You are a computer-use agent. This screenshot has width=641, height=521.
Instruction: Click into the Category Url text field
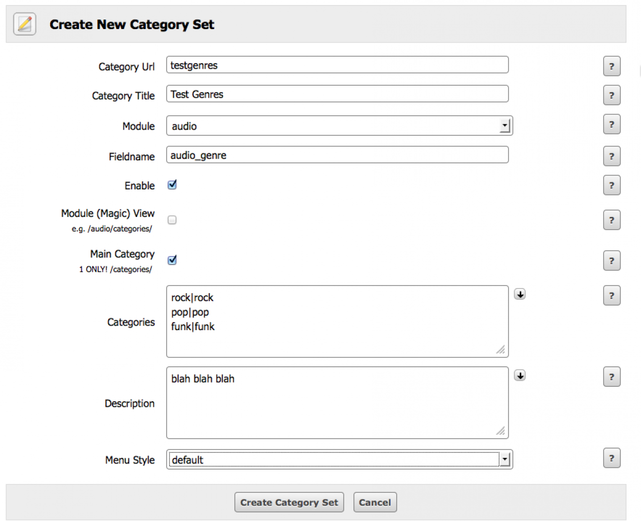(x=337, y=65)
